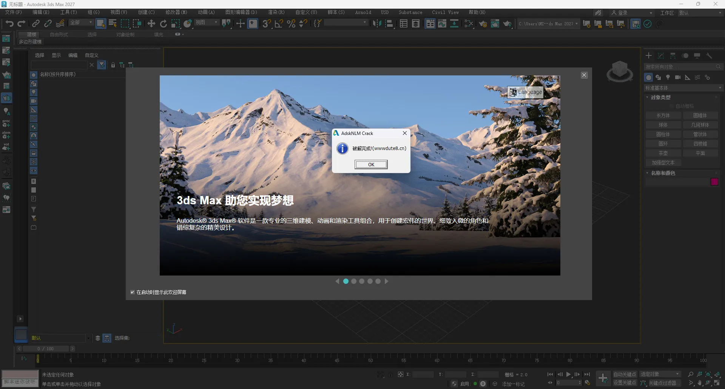This screenshot has height=389, width=725.
Task: Open the Create tab plus icon in command panel
Action: 649,56
